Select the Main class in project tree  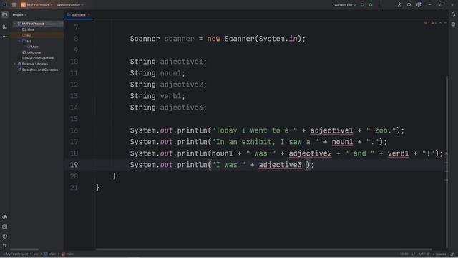(x=32, y=47)
